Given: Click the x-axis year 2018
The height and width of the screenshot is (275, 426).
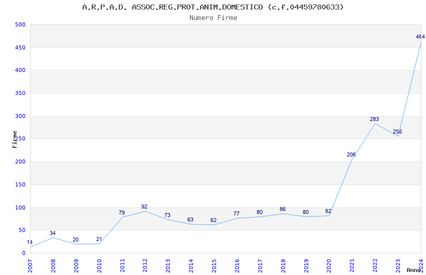Looking at the screenshot, I should [x=283, y=265].
